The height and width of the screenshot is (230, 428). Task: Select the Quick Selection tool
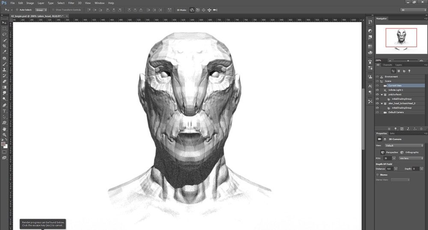click(x=4, y=40)
